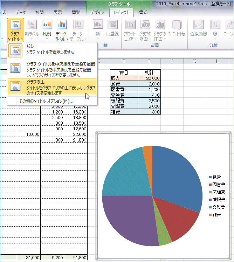Click the green 交通費 pie slice
234x262 pixels.
(x=163, y=234)
